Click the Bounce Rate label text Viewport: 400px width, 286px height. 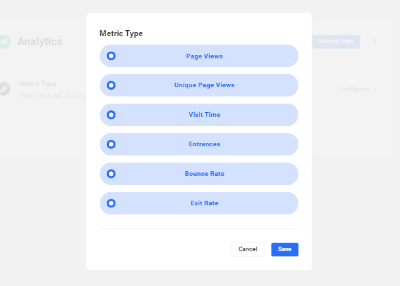(x=205, y=174)
